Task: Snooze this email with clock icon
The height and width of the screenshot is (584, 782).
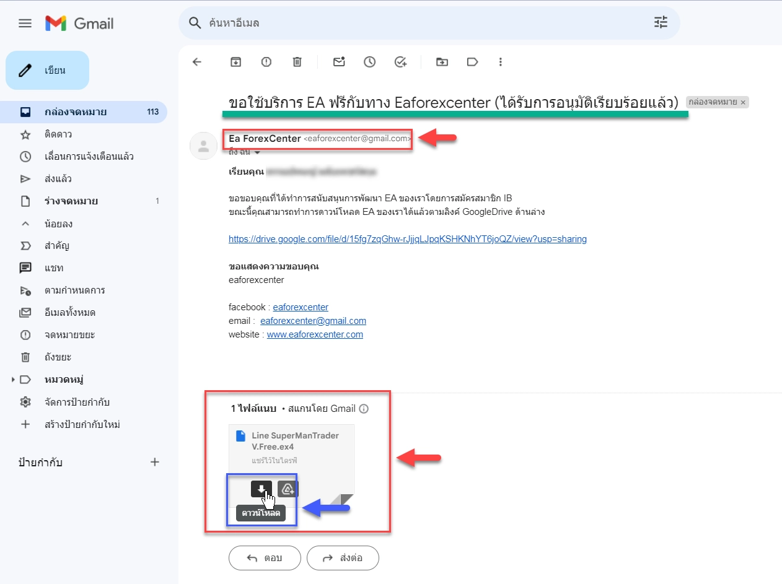Action: (x=370, y=62)
